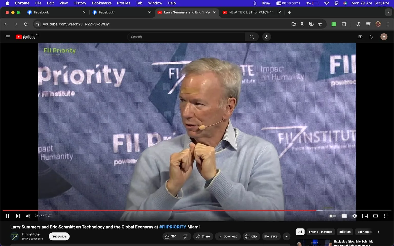
Task: Open Exclusive Q&A: Eric Schmidt video
Action: point(353,243)
